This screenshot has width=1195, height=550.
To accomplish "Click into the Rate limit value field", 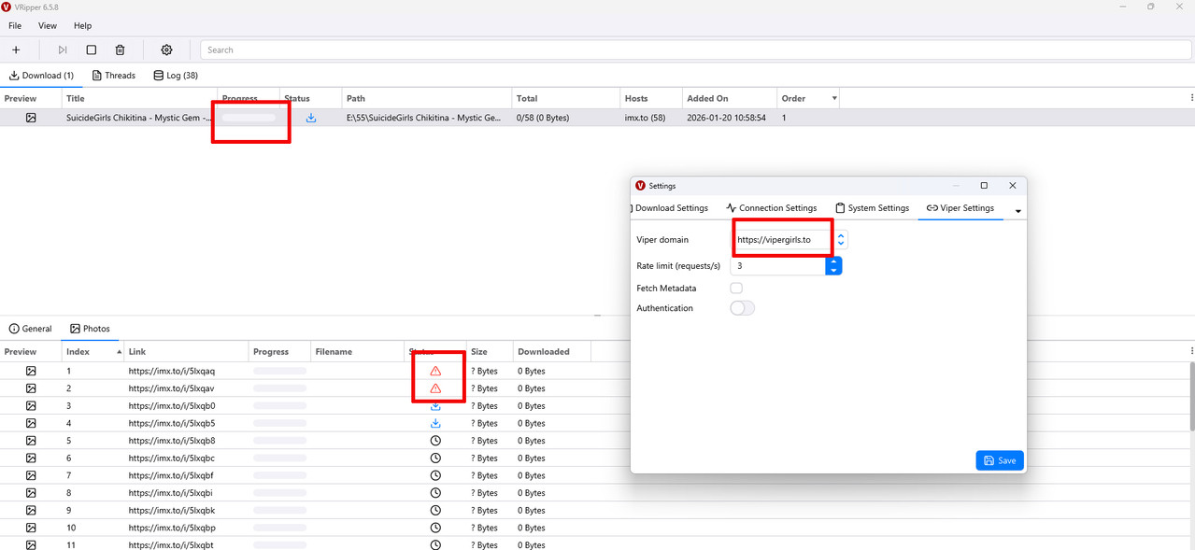I will [x=777, y=266].
